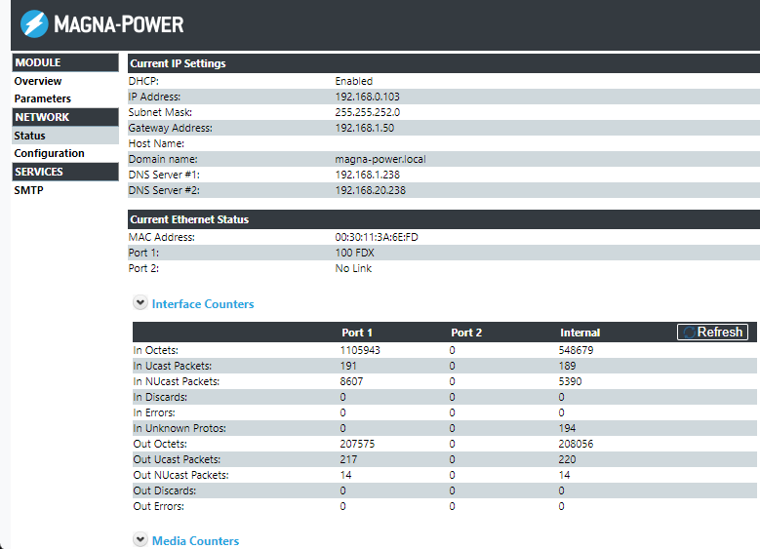The height and width of the screenshot is (549, 760).
Task: Click the In Discards row label
Action: coord(160,397)
